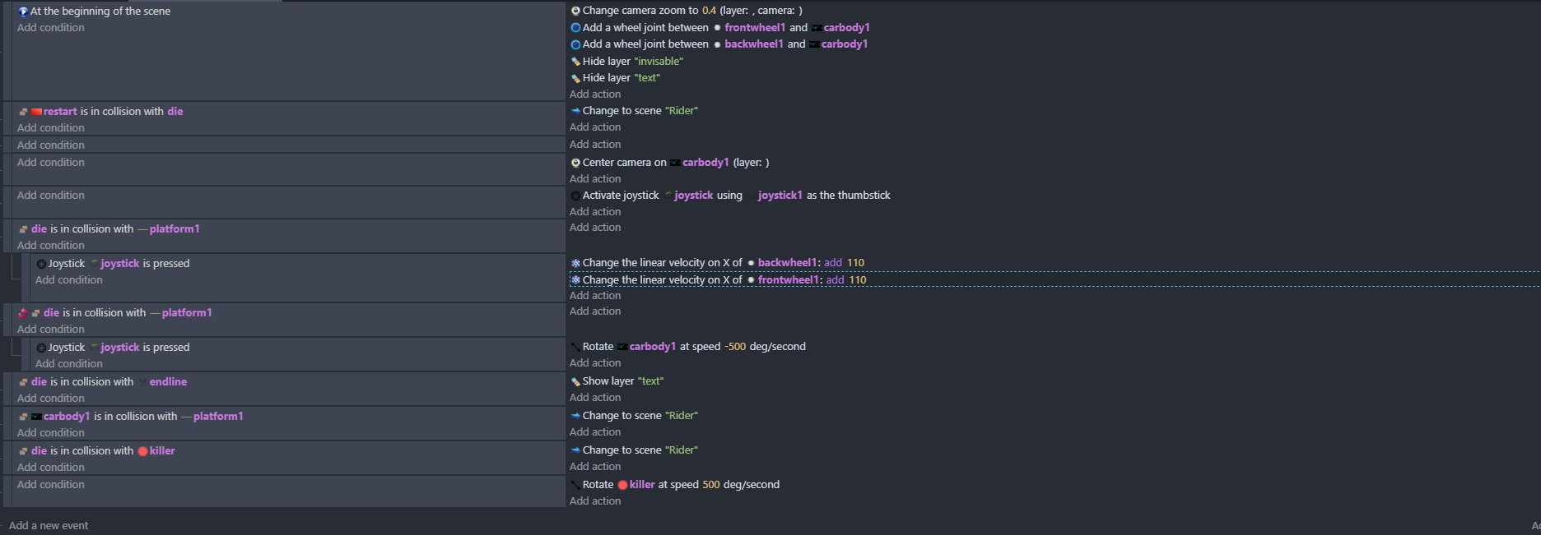Click joystick1 thumbstick parameter
The image size is (1541, 535).
click(780, 196)
